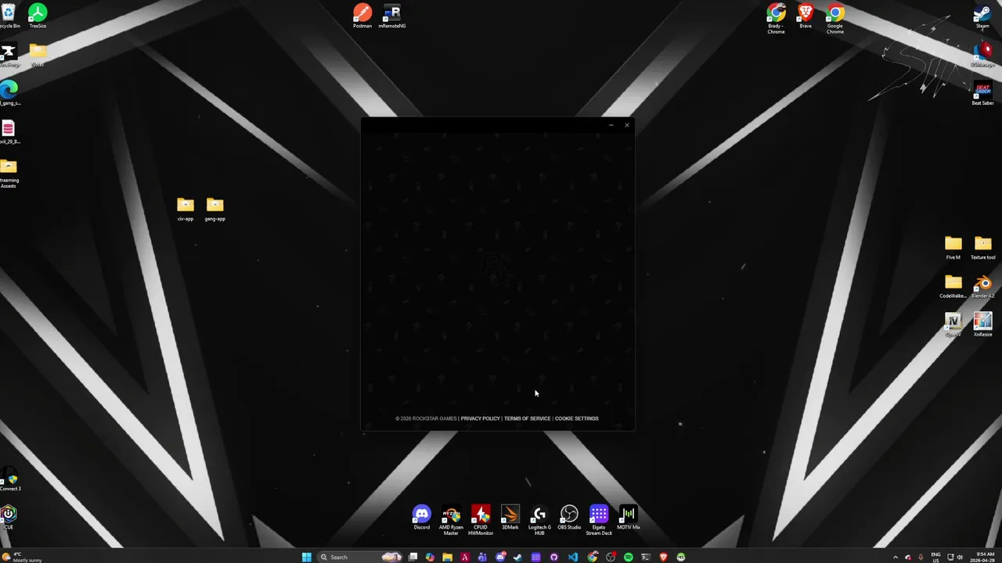
Task: Show hidden system tray icons
Action: pyautogui.click(x=896, y=557)
